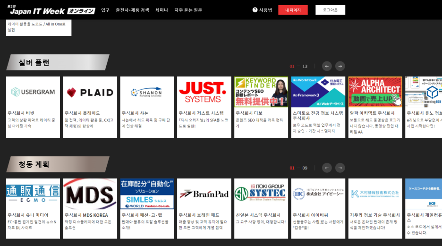Open the 通販通信 ECMO logo card
This screenshot has height=246, width=442.
pyautogui.click(x=33, y=194)
